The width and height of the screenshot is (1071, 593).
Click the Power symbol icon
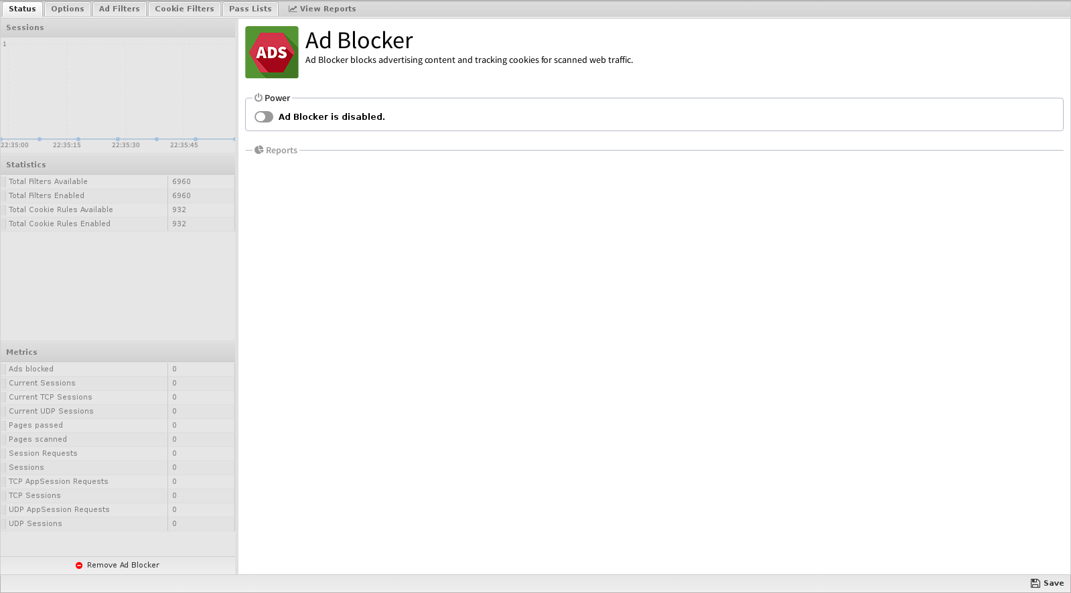(x=259, y=98)
